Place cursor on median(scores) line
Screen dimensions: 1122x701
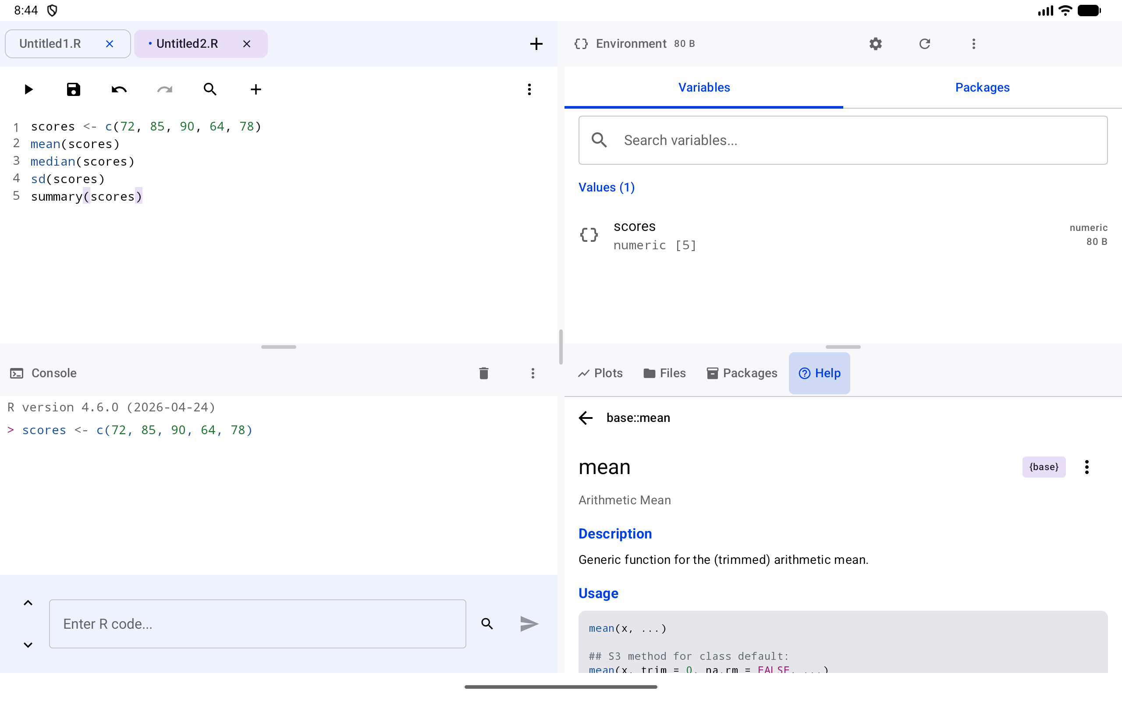click(82, 162)
